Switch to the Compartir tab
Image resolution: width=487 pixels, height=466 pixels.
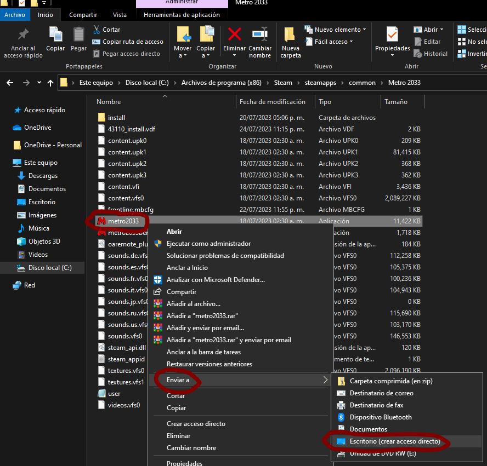83,15
